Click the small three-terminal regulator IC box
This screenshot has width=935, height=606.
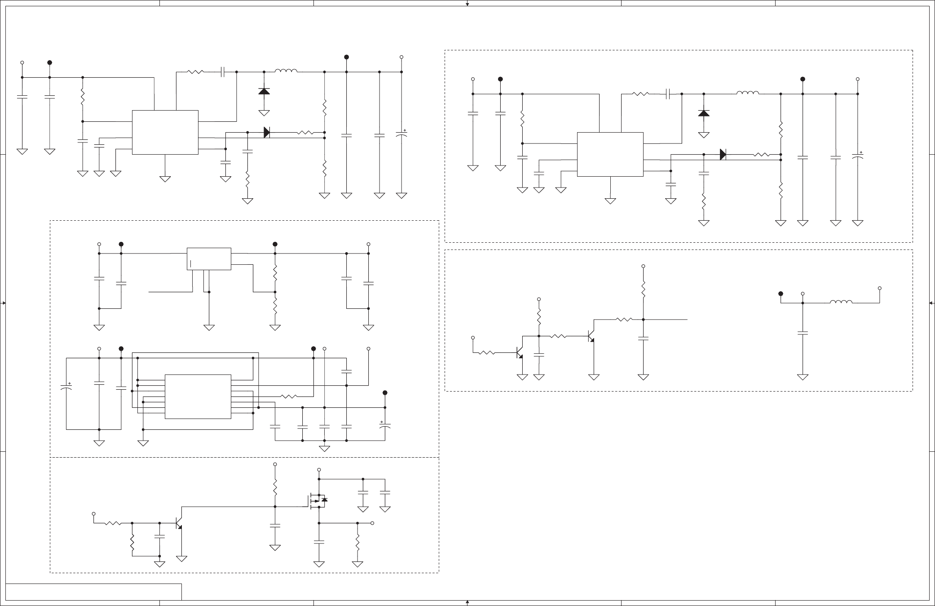coord(209,258)
